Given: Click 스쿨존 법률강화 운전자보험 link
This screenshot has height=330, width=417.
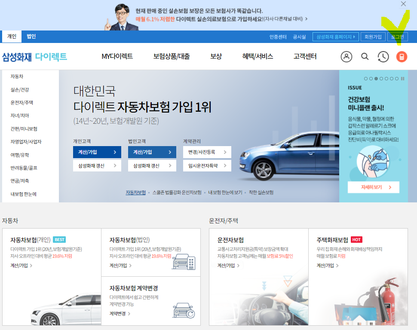Looking at the screenshot, I should 177,192.
